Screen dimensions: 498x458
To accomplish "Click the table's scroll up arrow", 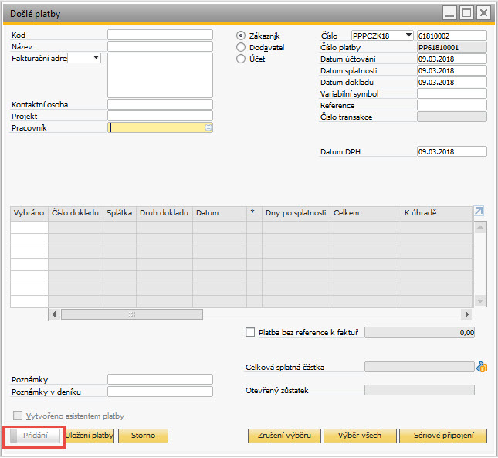I will coord(480,227).
